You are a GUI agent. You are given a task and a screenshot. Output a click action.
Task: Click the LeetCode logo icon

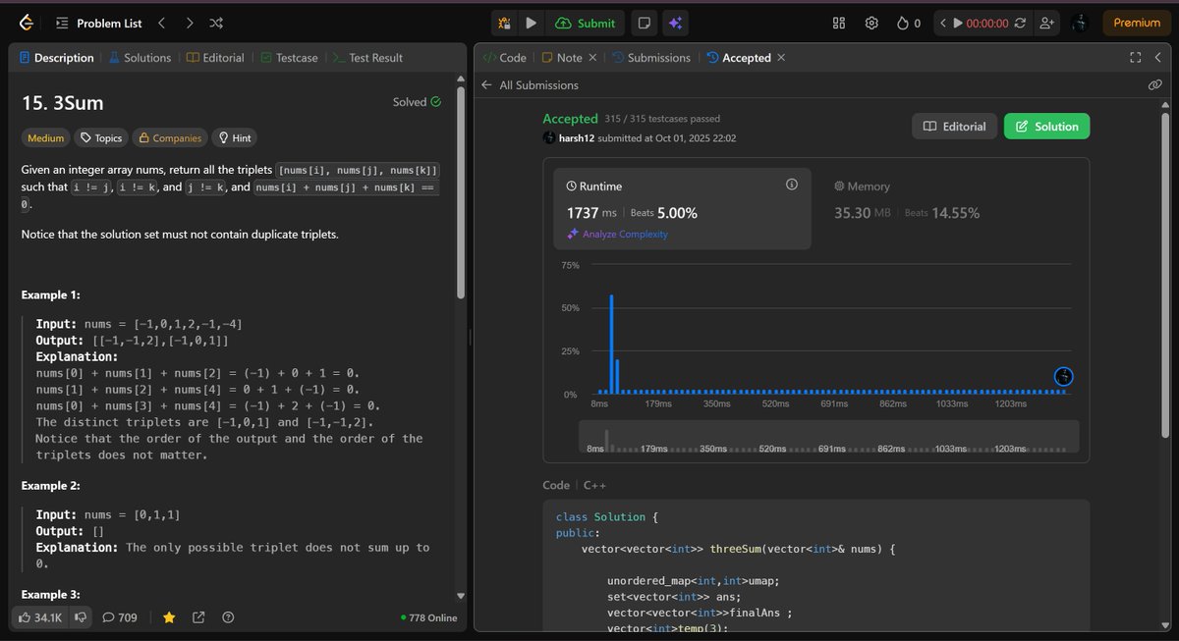[26, 22]
